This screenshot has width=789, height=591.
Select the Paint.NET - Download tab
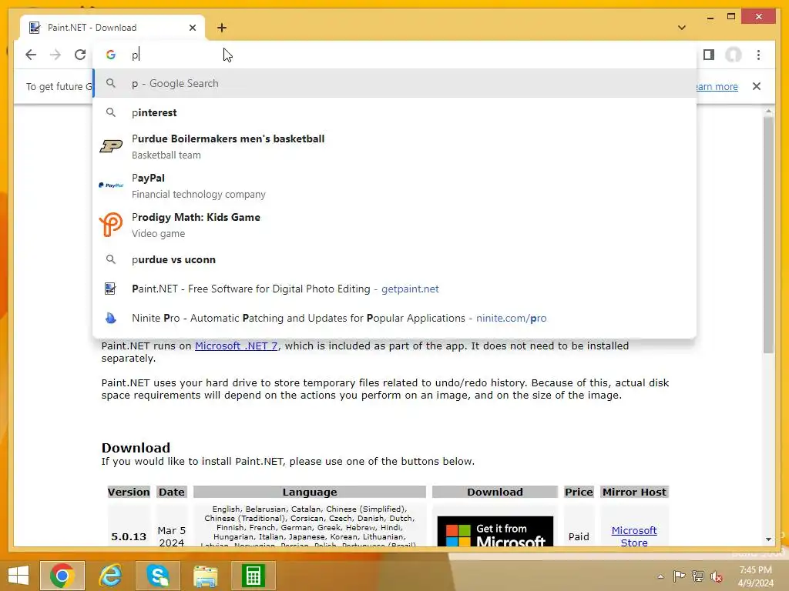112,28
